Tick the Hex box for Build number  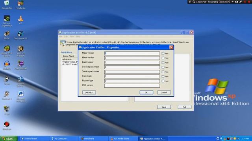tap(163, 63)
